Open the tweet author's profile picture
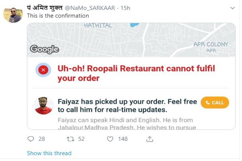The image size is (242, 161). pyautogui.click(x=13, y=15)
